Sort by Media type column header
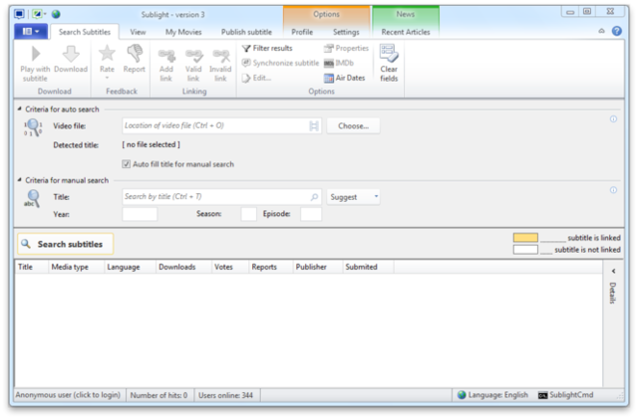This screenshot has width=638, height=419. pos(76,267)
